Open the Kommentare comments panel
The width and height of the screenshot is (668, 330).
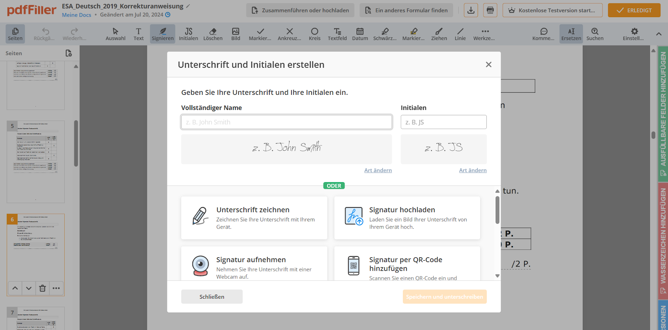[x=544, y=34]
